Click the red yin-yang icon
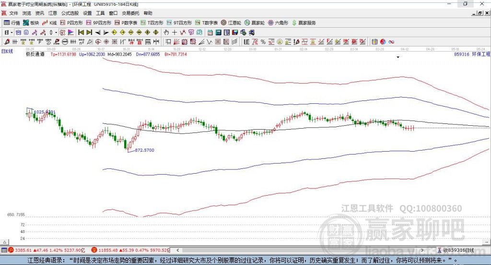 pos(383,42)
